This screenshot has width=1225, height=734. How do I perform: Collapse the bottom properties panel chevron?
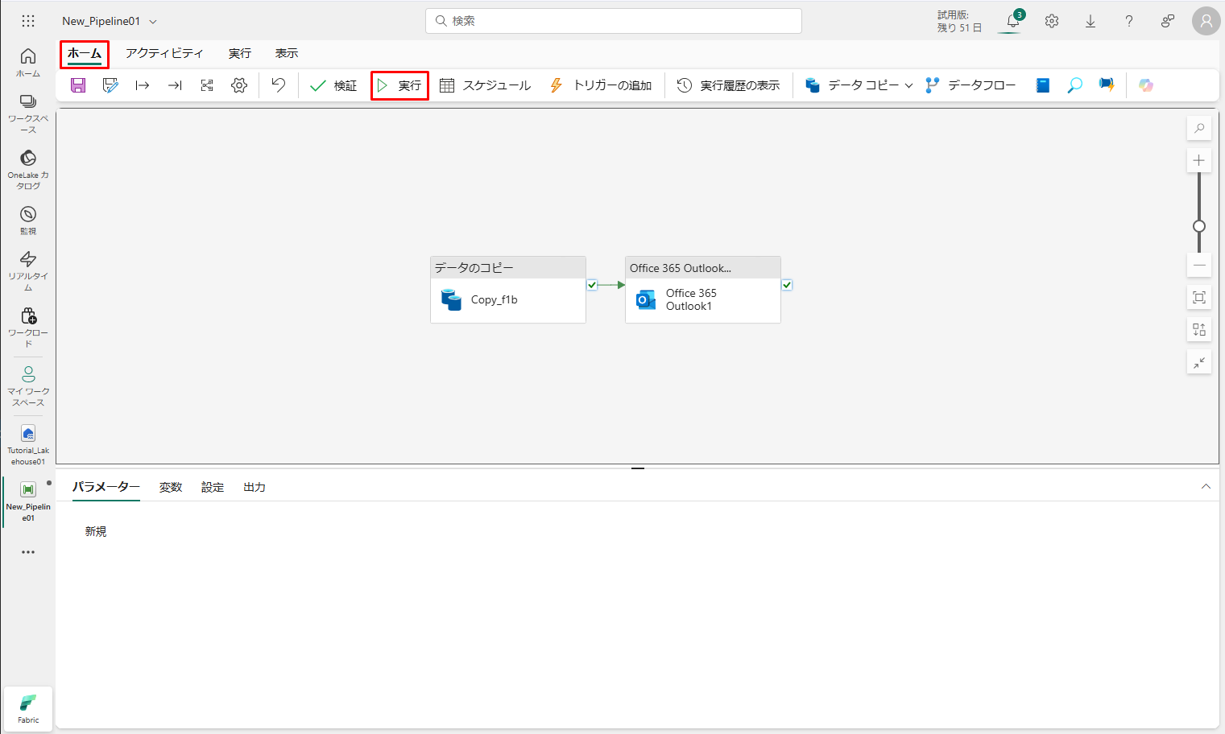point(1206,486)
